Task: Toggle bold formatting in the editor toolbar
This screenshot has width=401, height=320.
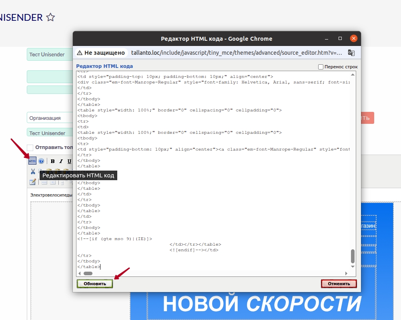Action: tap(52, 161)
